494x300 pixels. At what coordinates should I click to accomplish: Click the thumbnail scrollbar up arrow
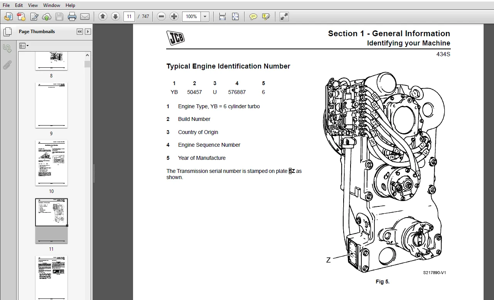click(x=88, y=55)
